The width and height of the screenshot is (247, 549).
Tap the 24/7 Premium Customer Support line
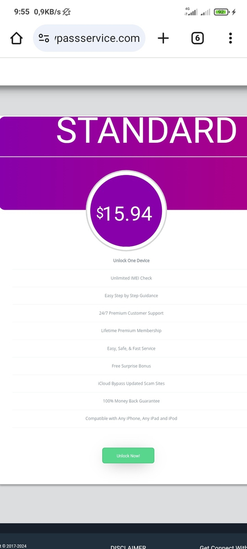(x=131, y=313)
